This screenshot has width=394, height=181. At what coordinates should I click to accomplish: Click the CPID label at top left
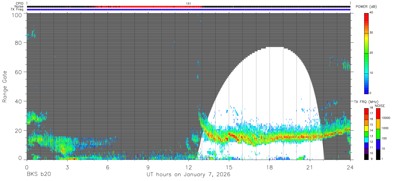pyautogui.click(x=19, y=4)
